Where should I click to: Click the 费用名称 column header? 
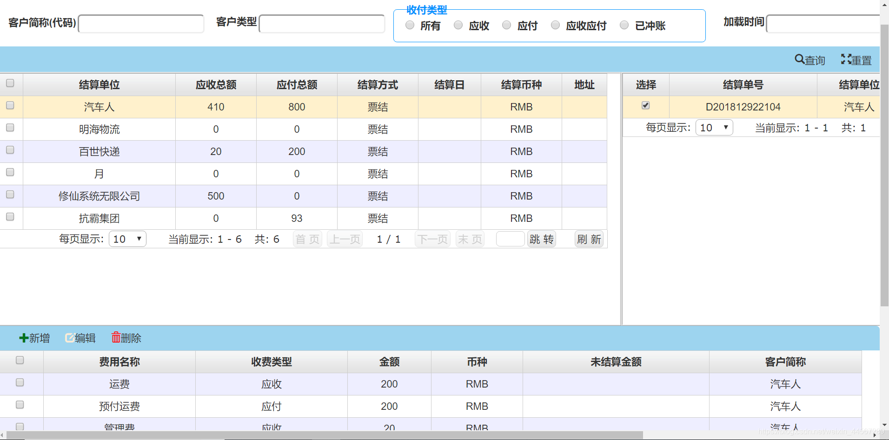tap(119, 362)
